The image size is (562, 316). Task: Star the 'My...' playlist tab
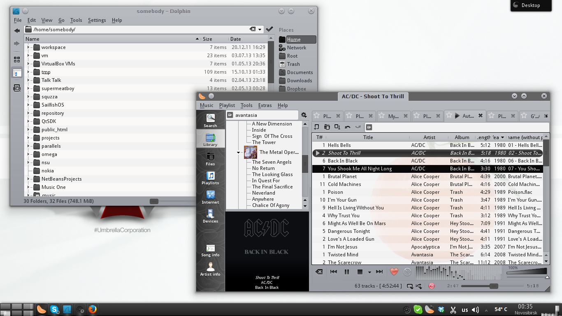point(381,116)
